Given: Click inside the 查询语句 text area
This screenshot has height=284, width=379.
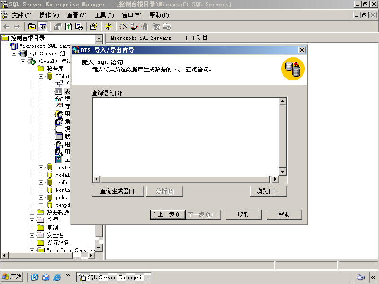Looking at the screenshot, I should click(x=186, y=136).
